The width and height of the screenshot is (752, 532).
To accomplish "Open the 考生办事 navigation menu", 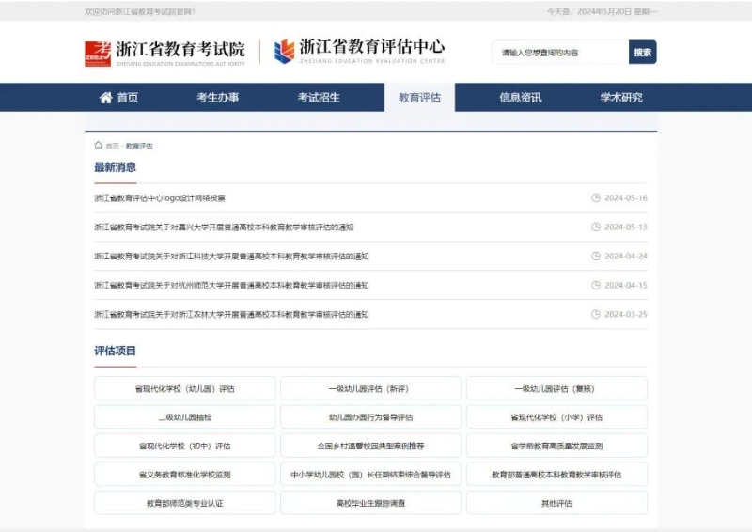I will (x=218, y=98).
